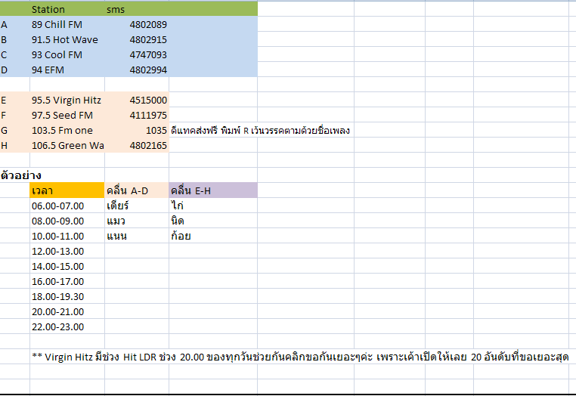Select the Station header cell
576x396 pixels.
67,9
